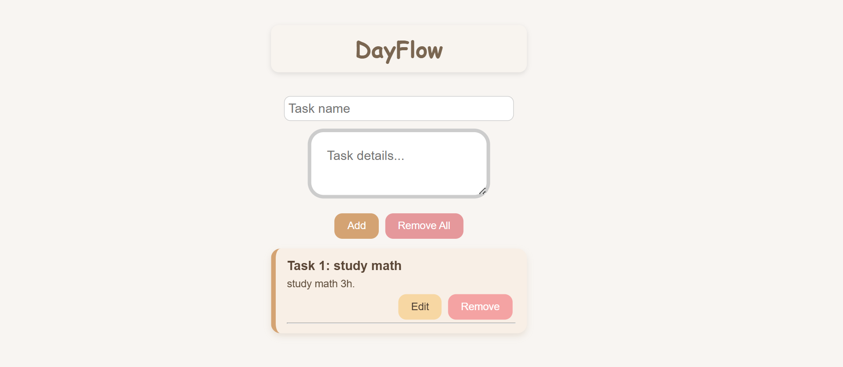Hit Add to create a new task
This screenshot has width=843, height=367.
(x=356, y=226)
